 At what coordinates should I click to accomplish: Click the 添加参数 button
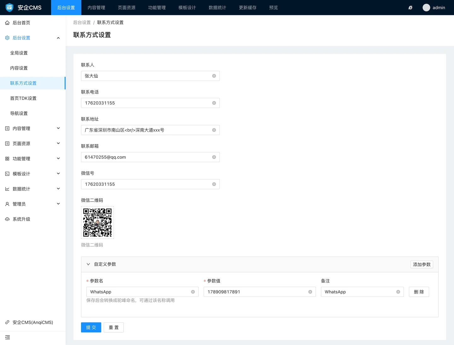pos(422,264)
